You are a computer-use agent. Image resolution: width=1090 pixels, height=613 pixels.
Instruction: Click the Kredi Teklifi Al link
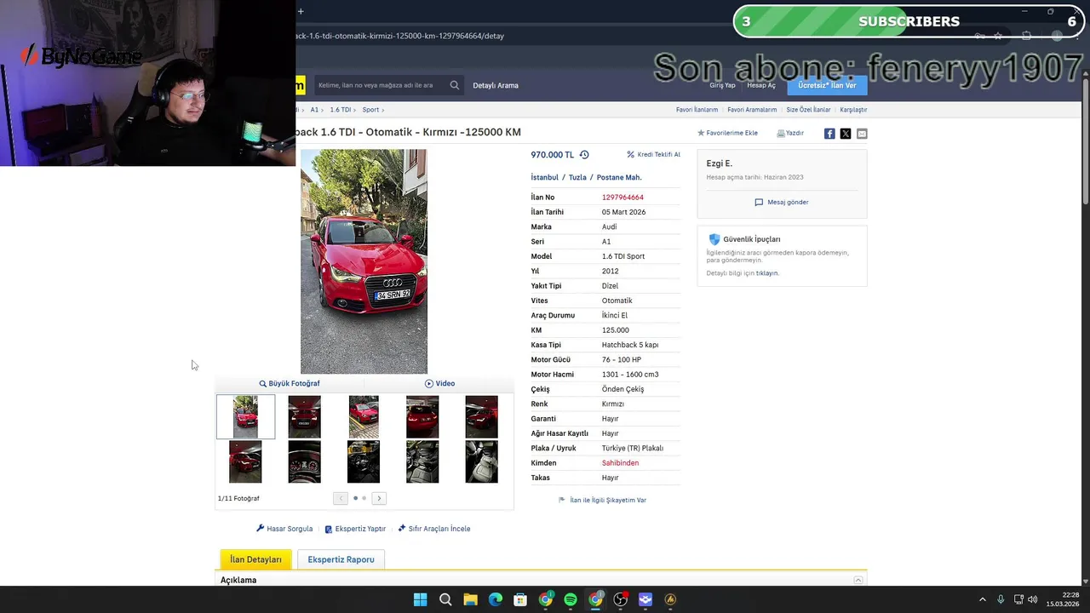[653, 155]
